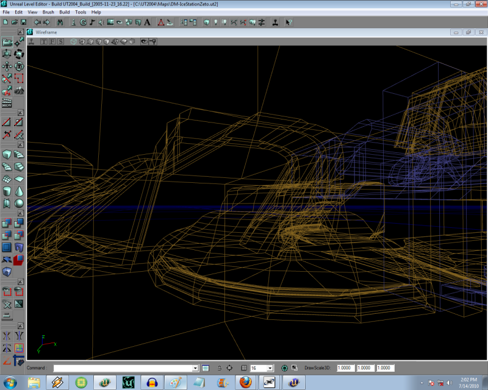Collapse the selection visibility tools section

coord(21,282)
